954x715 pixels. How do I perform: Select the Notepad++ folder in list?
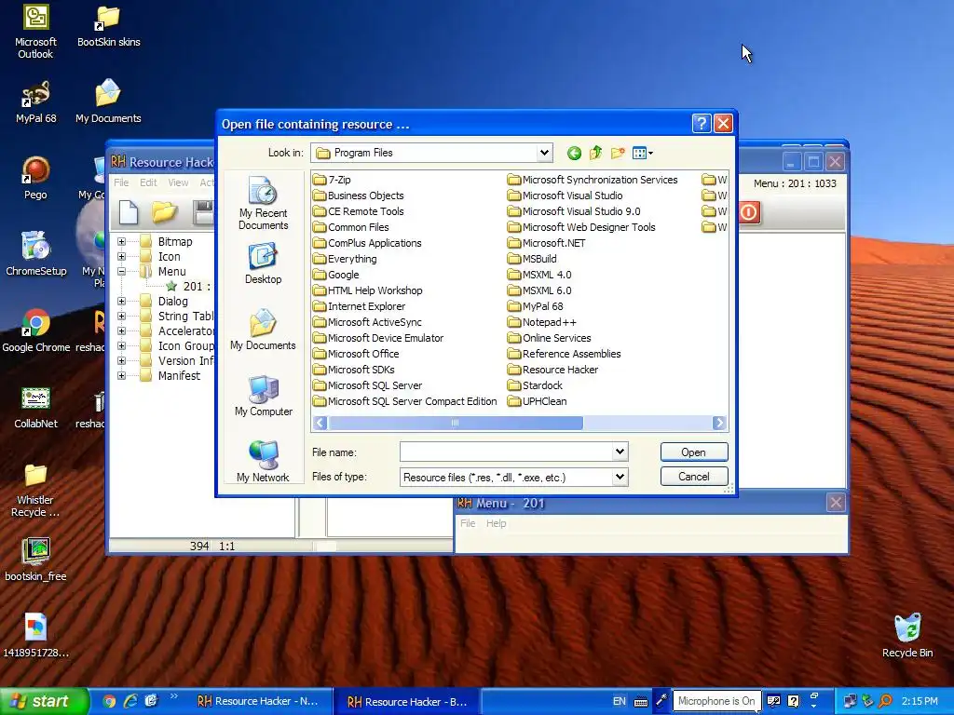point(541,322)
